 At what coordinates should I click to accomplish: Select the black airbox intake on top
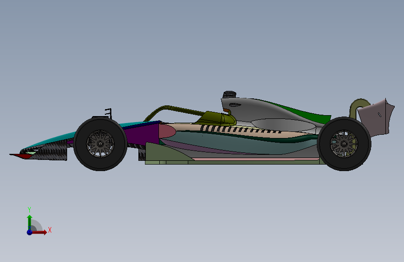coord(230,94)
